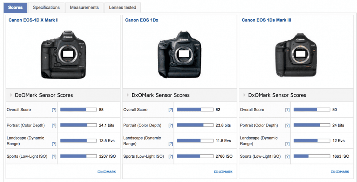Open Portrait Color Depth help [?] for EOS 1Dx
This screenshot has width=357, height=182.
[x=170, y=125]
